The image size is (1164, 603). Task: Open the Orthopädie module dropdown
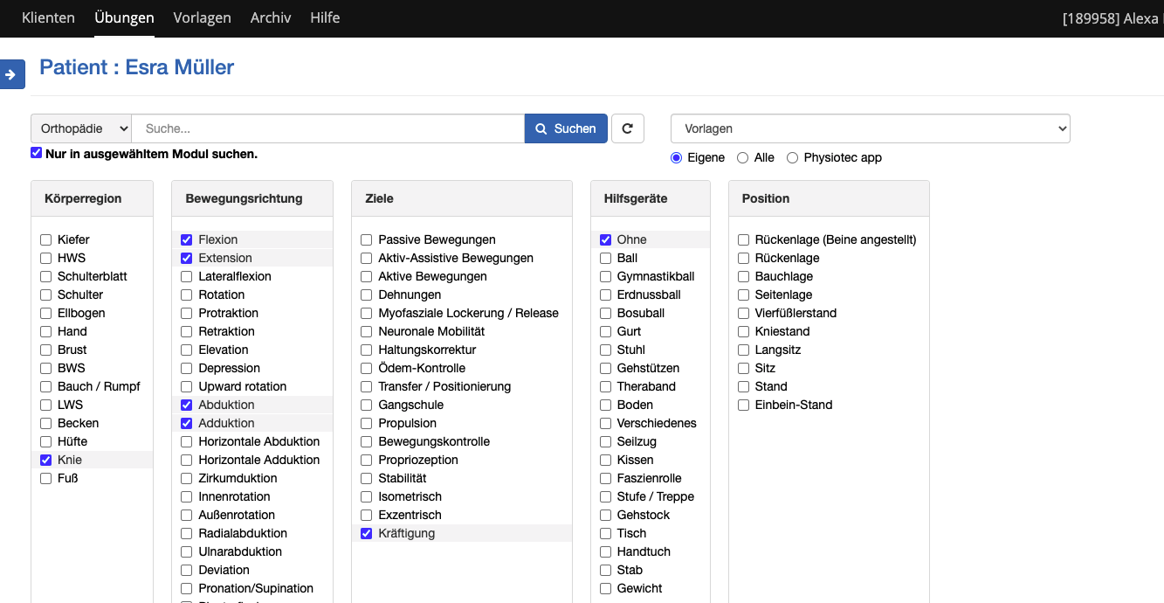[x=80, y=128]
